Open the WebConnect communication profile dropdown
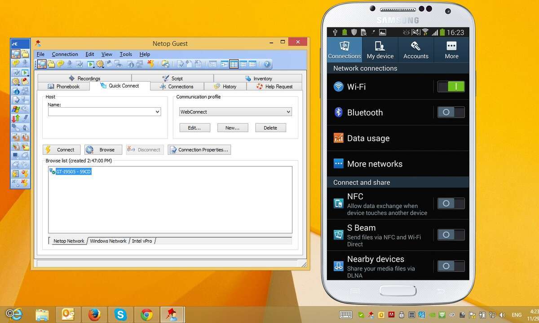 click(x=235, y=112)
